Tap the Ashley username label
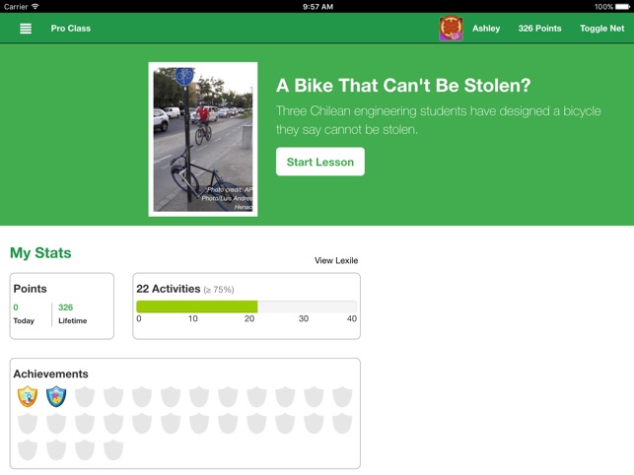Screen dimensions: 634x475 (x=486, y=29)
